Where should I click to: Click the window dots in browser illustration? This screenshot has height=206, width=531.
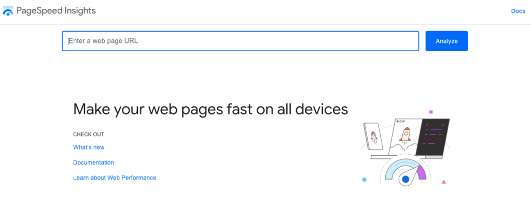tap(400, 121)
